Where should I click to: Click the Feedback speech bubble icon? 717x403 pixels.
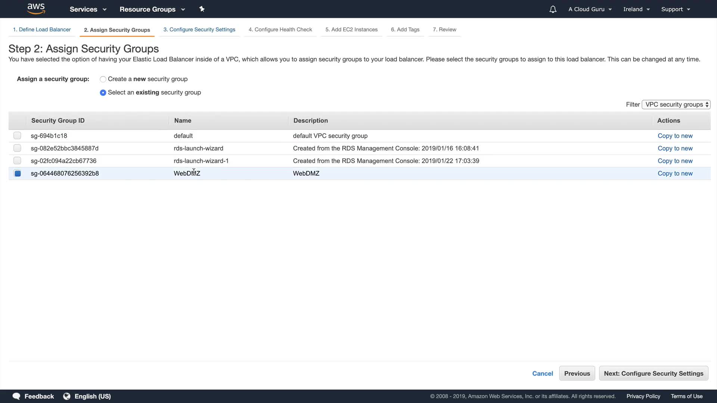[x=16, y=396]
